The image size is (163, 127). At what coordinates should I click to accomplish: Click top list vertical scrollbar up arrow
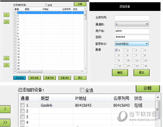[x=85, y=9]
